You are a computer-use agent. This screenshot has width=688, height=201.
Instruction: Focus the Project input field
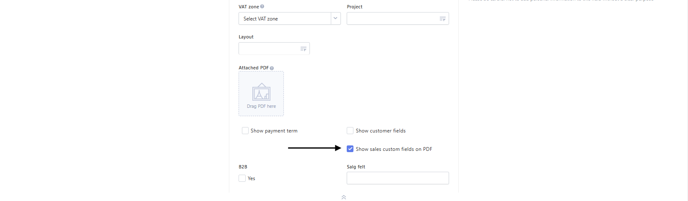tap(398, 18)
